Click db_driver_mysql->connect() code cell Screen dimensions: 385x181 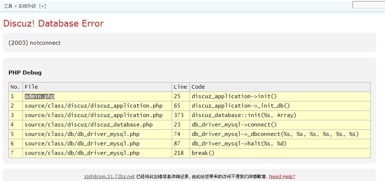[280, 125]
